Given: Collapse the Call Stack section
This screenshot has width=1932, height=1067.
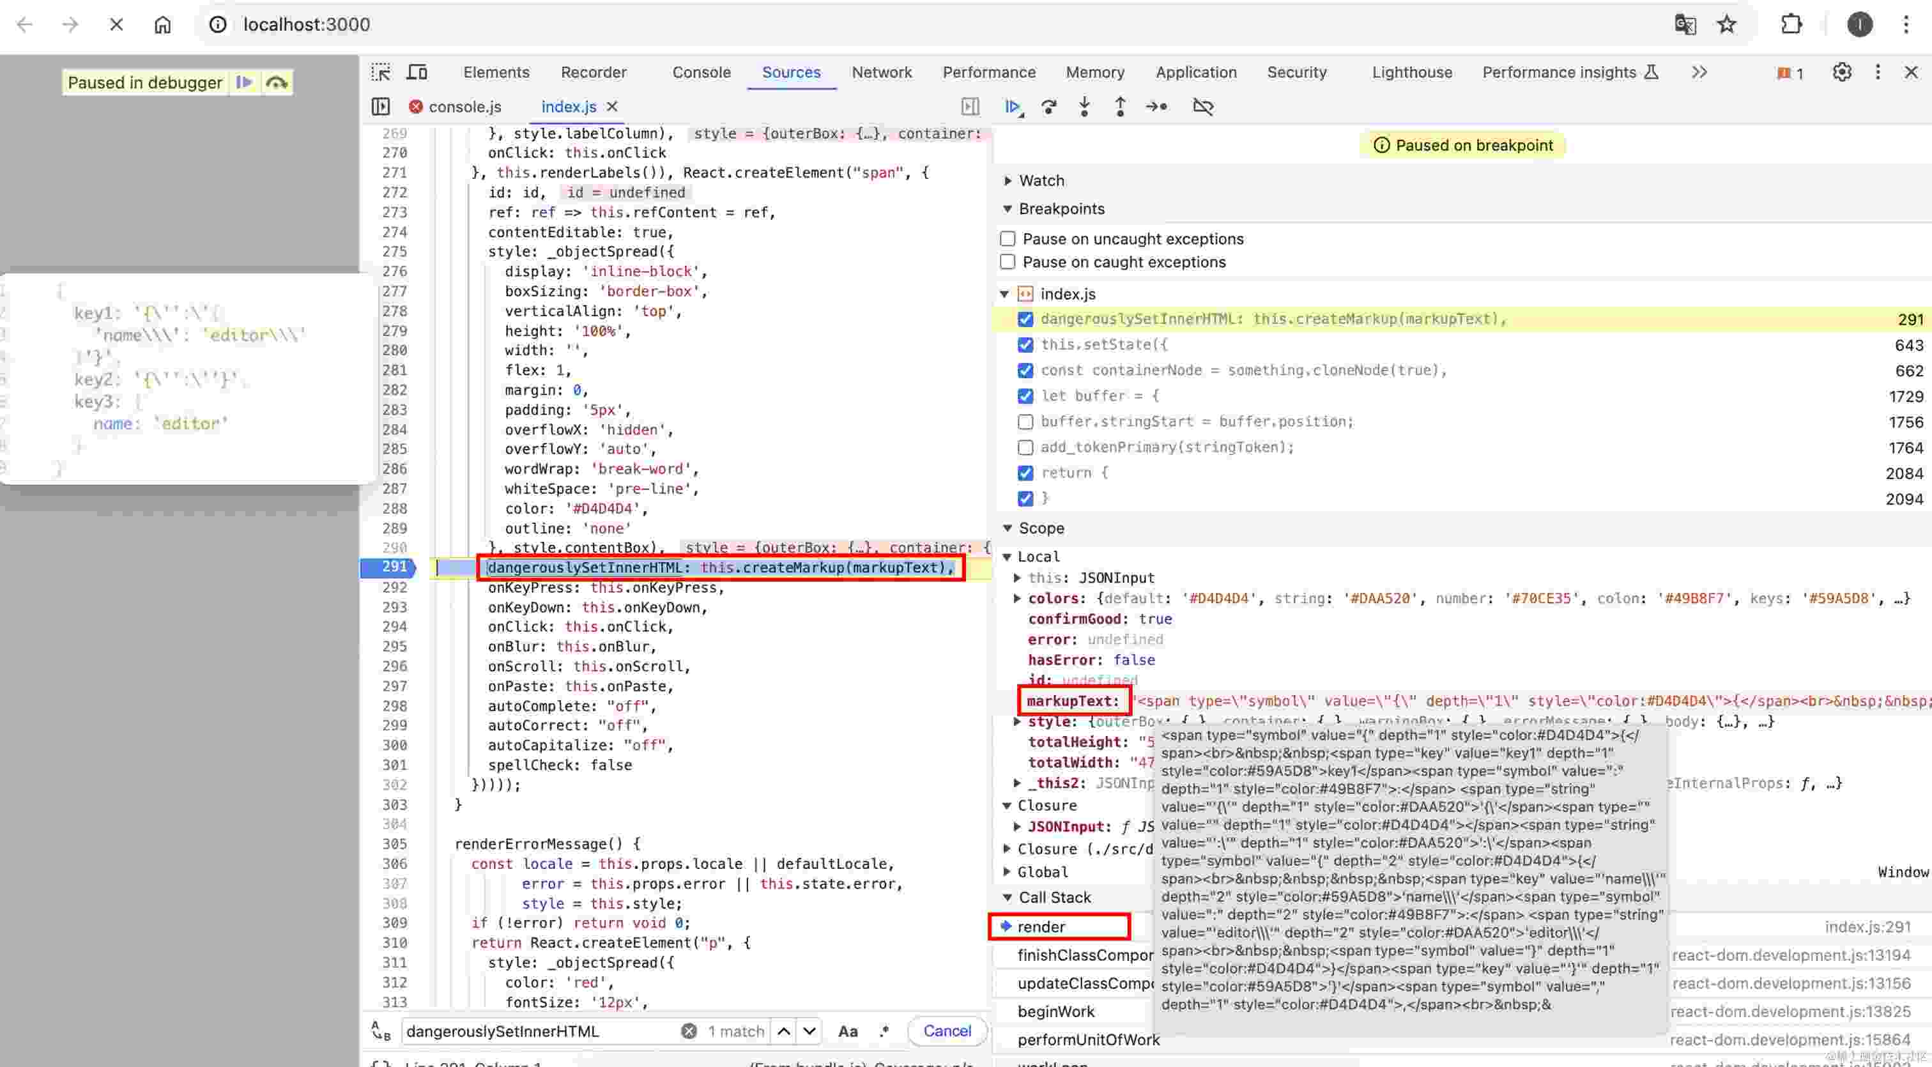Looking at the screenshot, I should click(1008, 898).
